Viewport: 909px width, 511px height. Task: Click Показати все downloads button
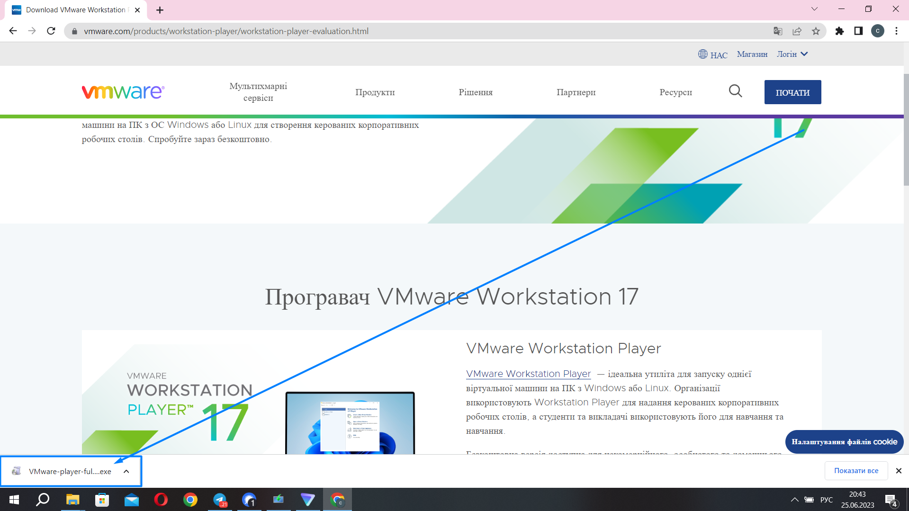pyautogui.click(x=856, y=471)
